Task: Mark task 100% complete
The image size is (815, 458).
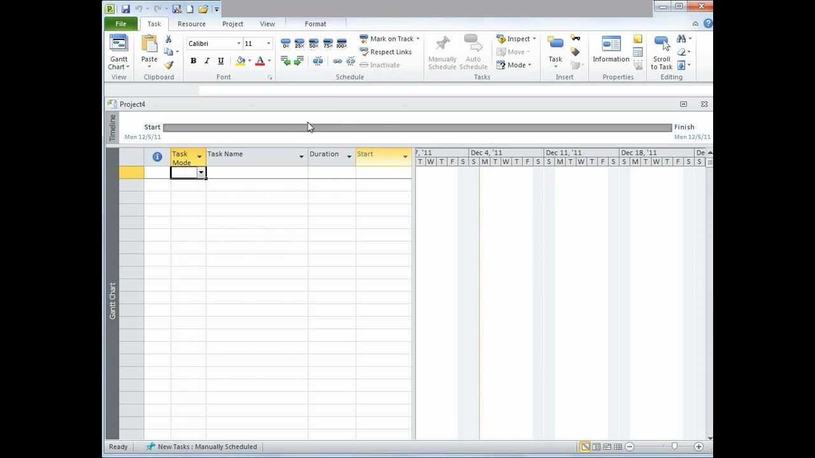Action: tap(342, 43)
